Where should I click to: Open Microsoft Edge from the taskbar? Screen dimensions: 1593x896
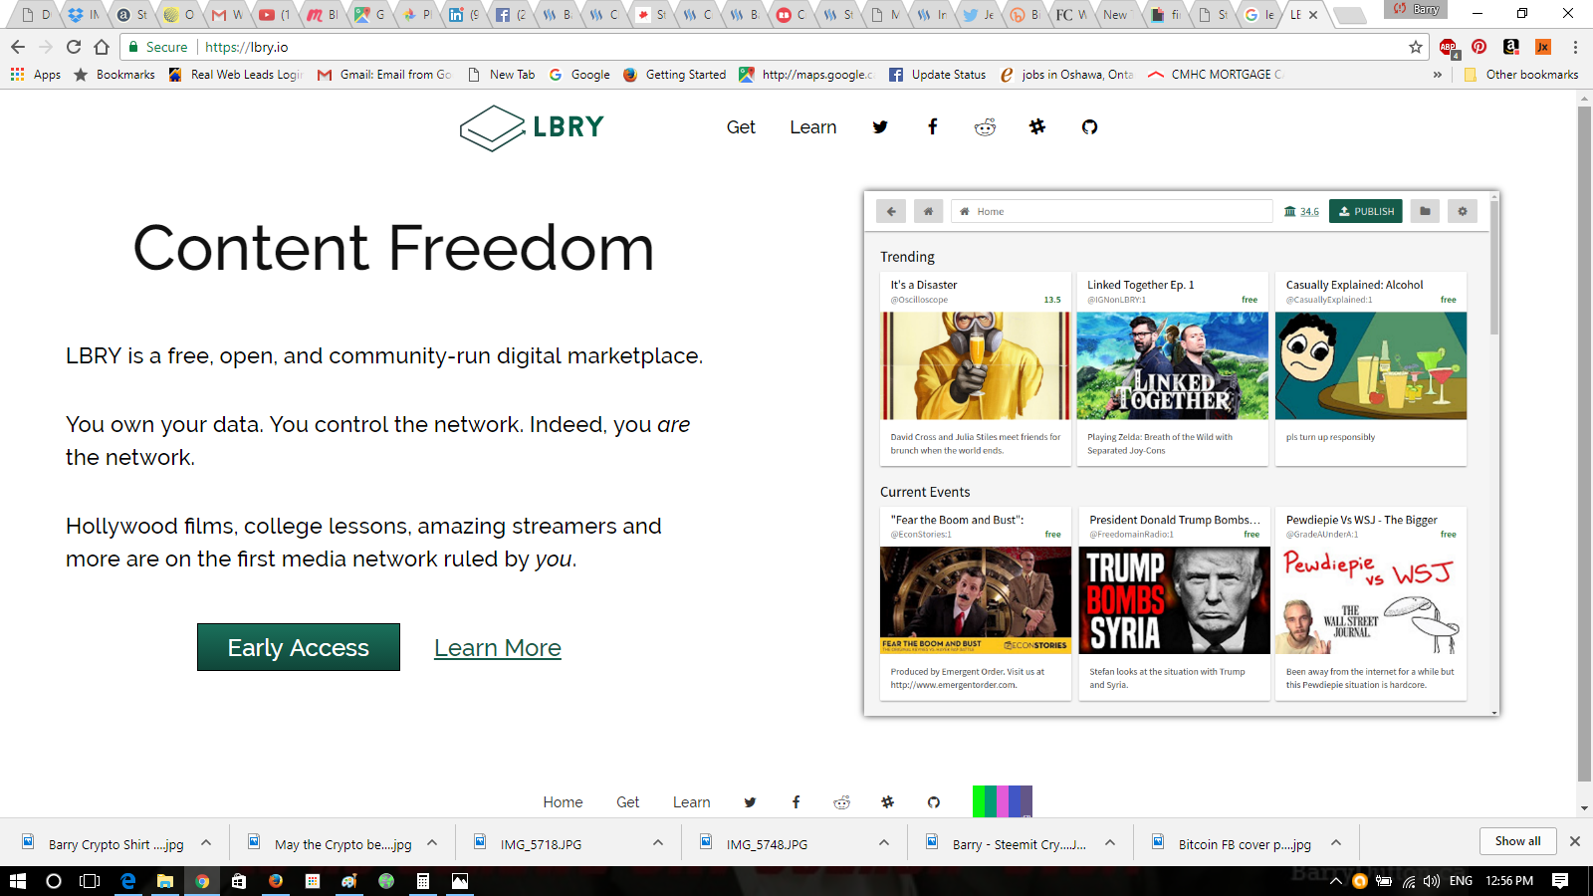128,881
